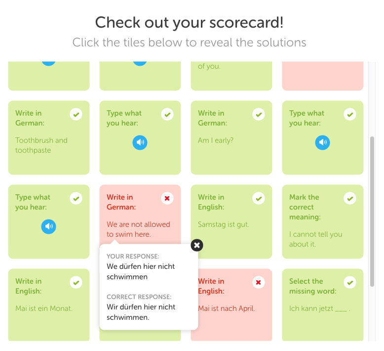Open 'Ich kann jetzt ____' tile

coord(323,305)
